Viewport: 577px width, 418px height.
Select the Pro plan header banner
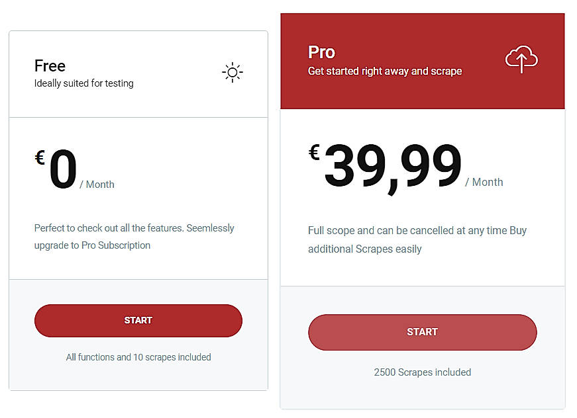pos(422,60)
